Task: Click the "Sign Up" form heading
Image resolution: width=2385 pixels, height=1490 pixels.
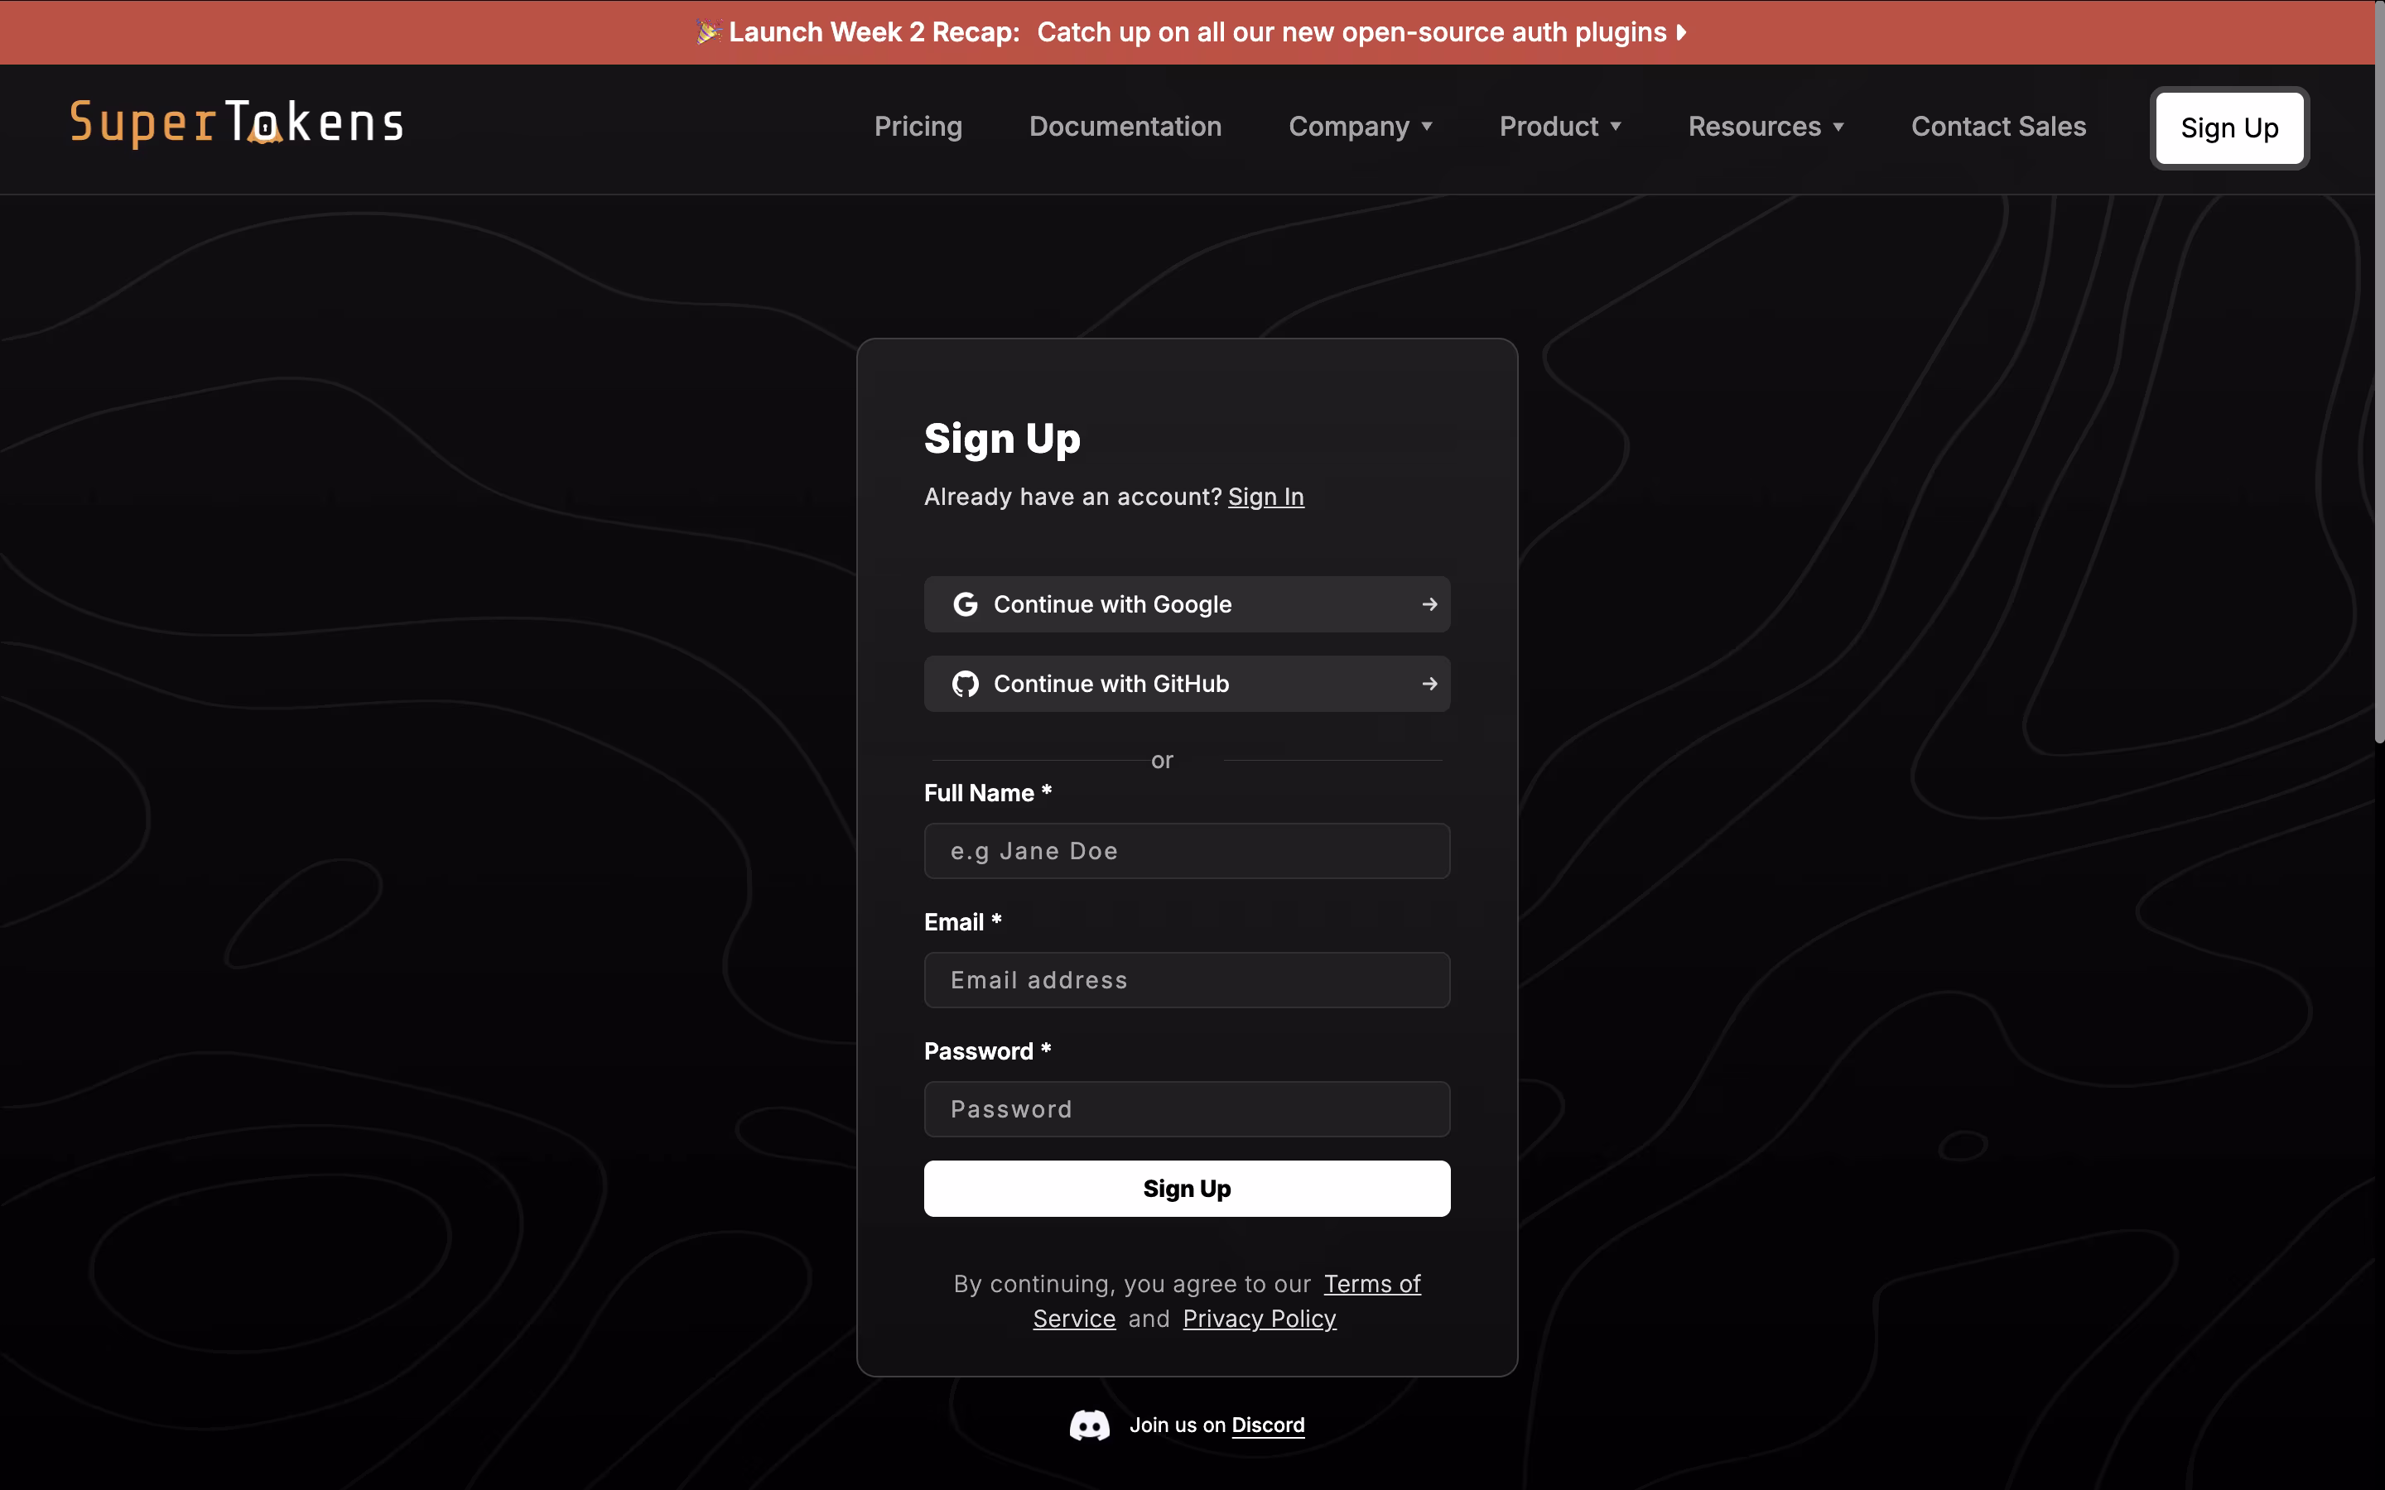Action: coord(1002,439)
